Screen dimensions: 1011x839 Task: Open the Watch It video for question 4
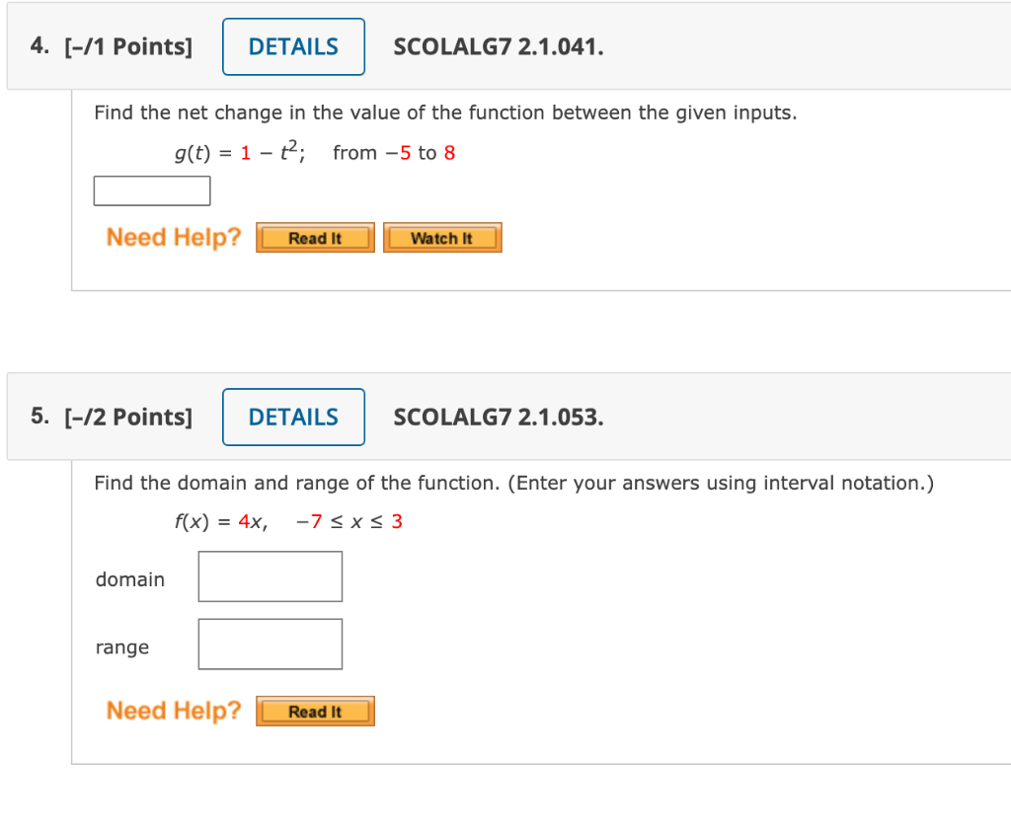coord(442,237)
